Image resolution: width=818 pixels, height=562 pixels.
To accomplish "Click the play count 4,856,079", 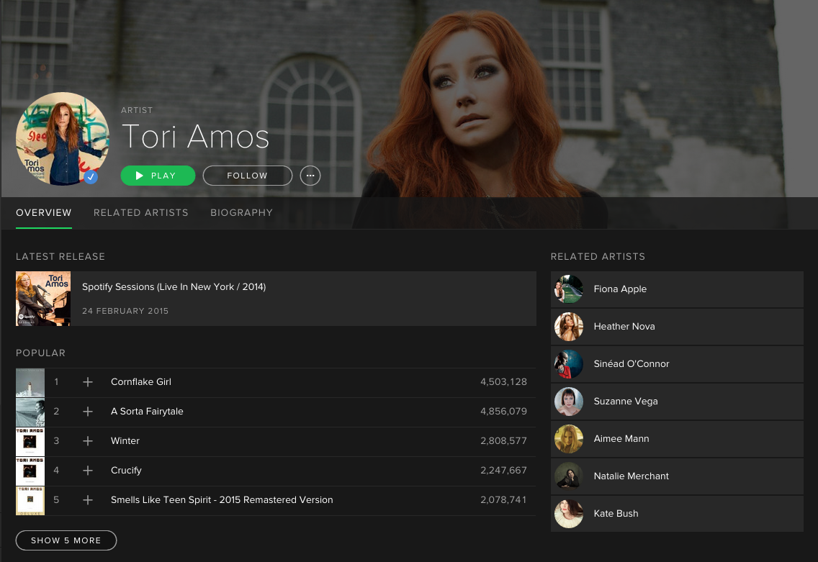I will pyautogui.click(x=503, y=412).
